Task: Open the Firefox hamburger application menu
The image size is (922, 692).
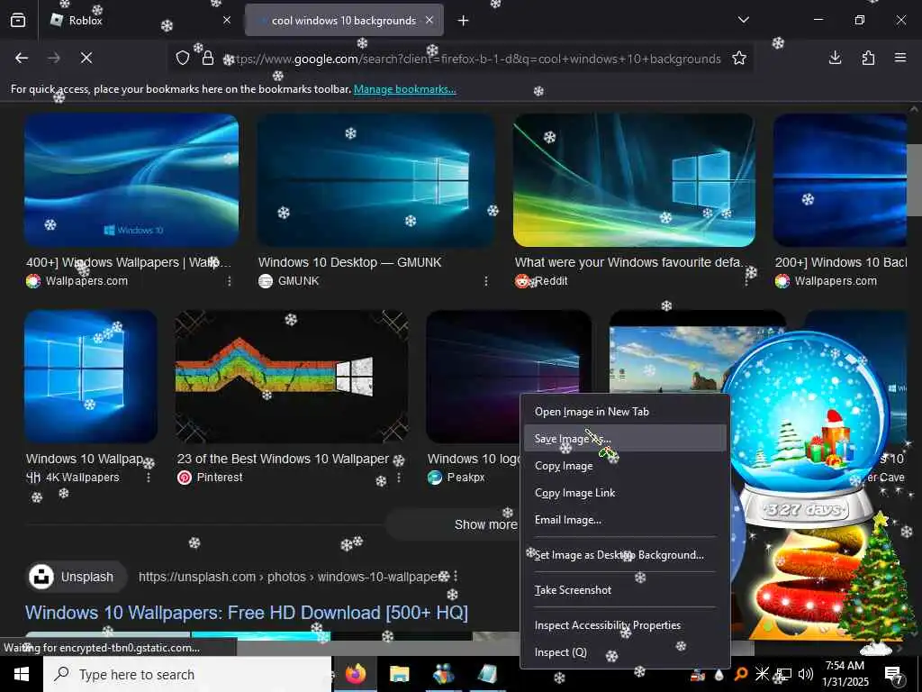Action: click(x=900, y=58)
